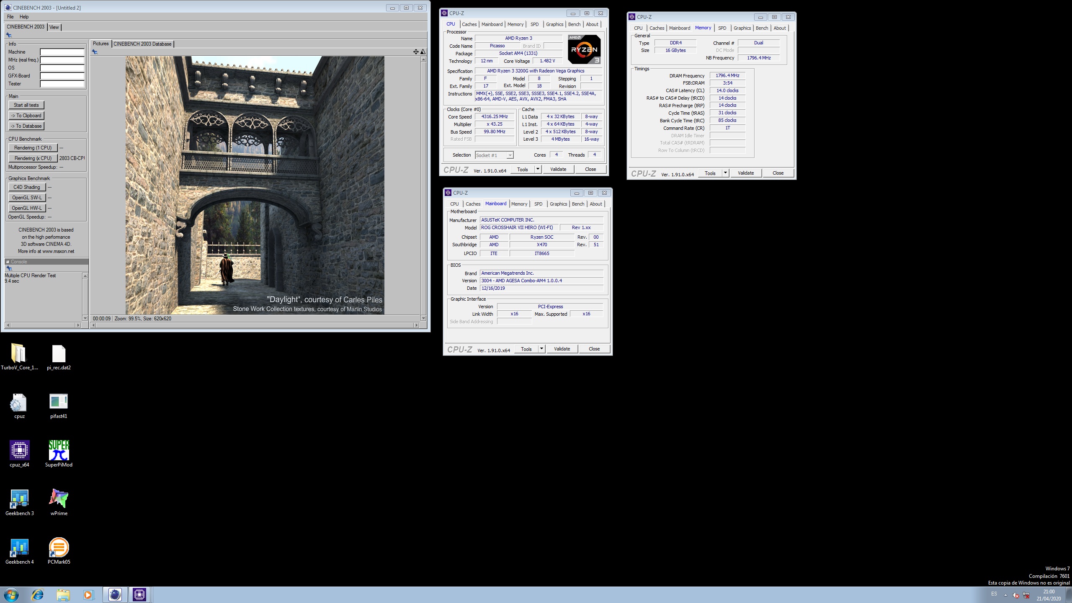Run OpenGL SW-L benchmark

(x=27, y=198)
